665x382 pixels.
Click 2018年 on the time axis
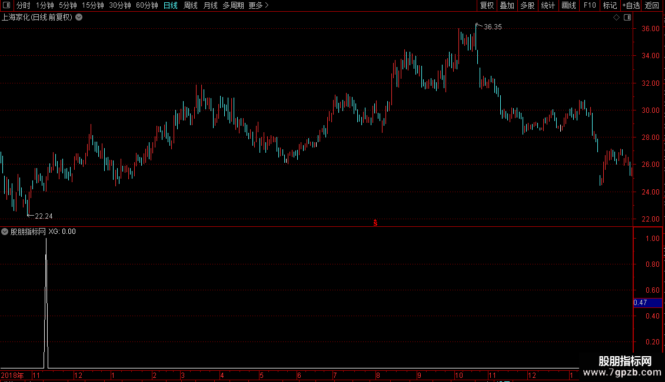pos(12,375)
